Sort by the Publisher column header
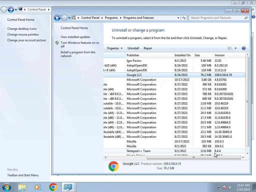 pos(149,55)
